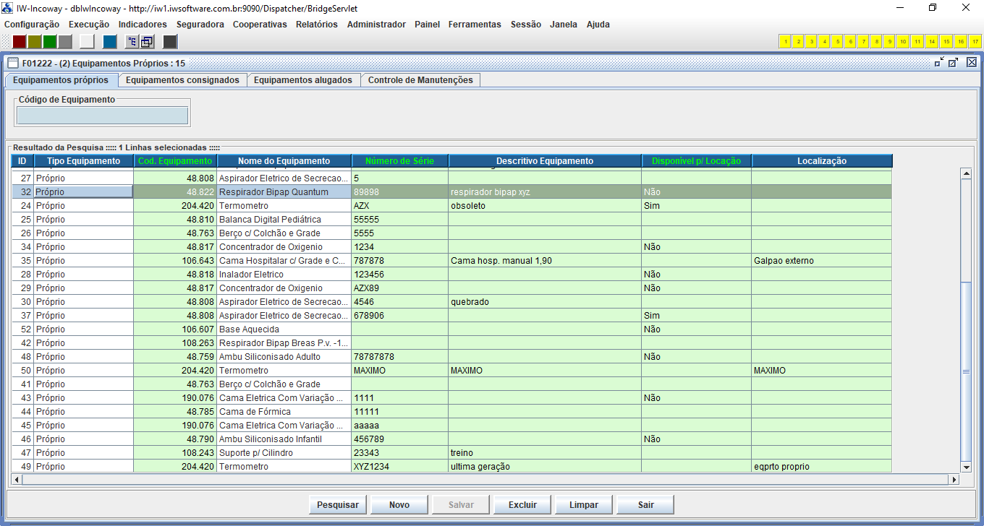
Task: Click the blue square toolbar icon
Action: coord(110,41)
